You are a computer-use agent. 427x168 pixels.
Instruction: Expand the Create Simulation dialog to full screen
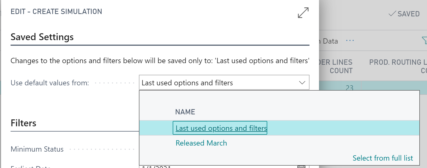(303, 13)
